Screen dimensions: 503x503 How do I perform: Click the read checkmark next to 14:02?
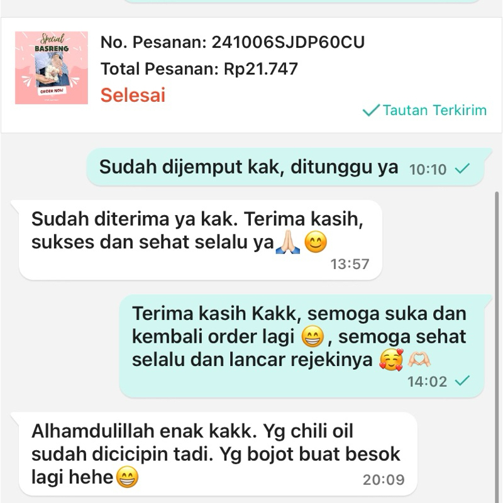tap(462, 381)
